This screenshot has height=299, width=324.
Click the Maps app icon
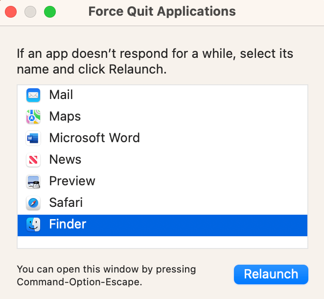33,117
